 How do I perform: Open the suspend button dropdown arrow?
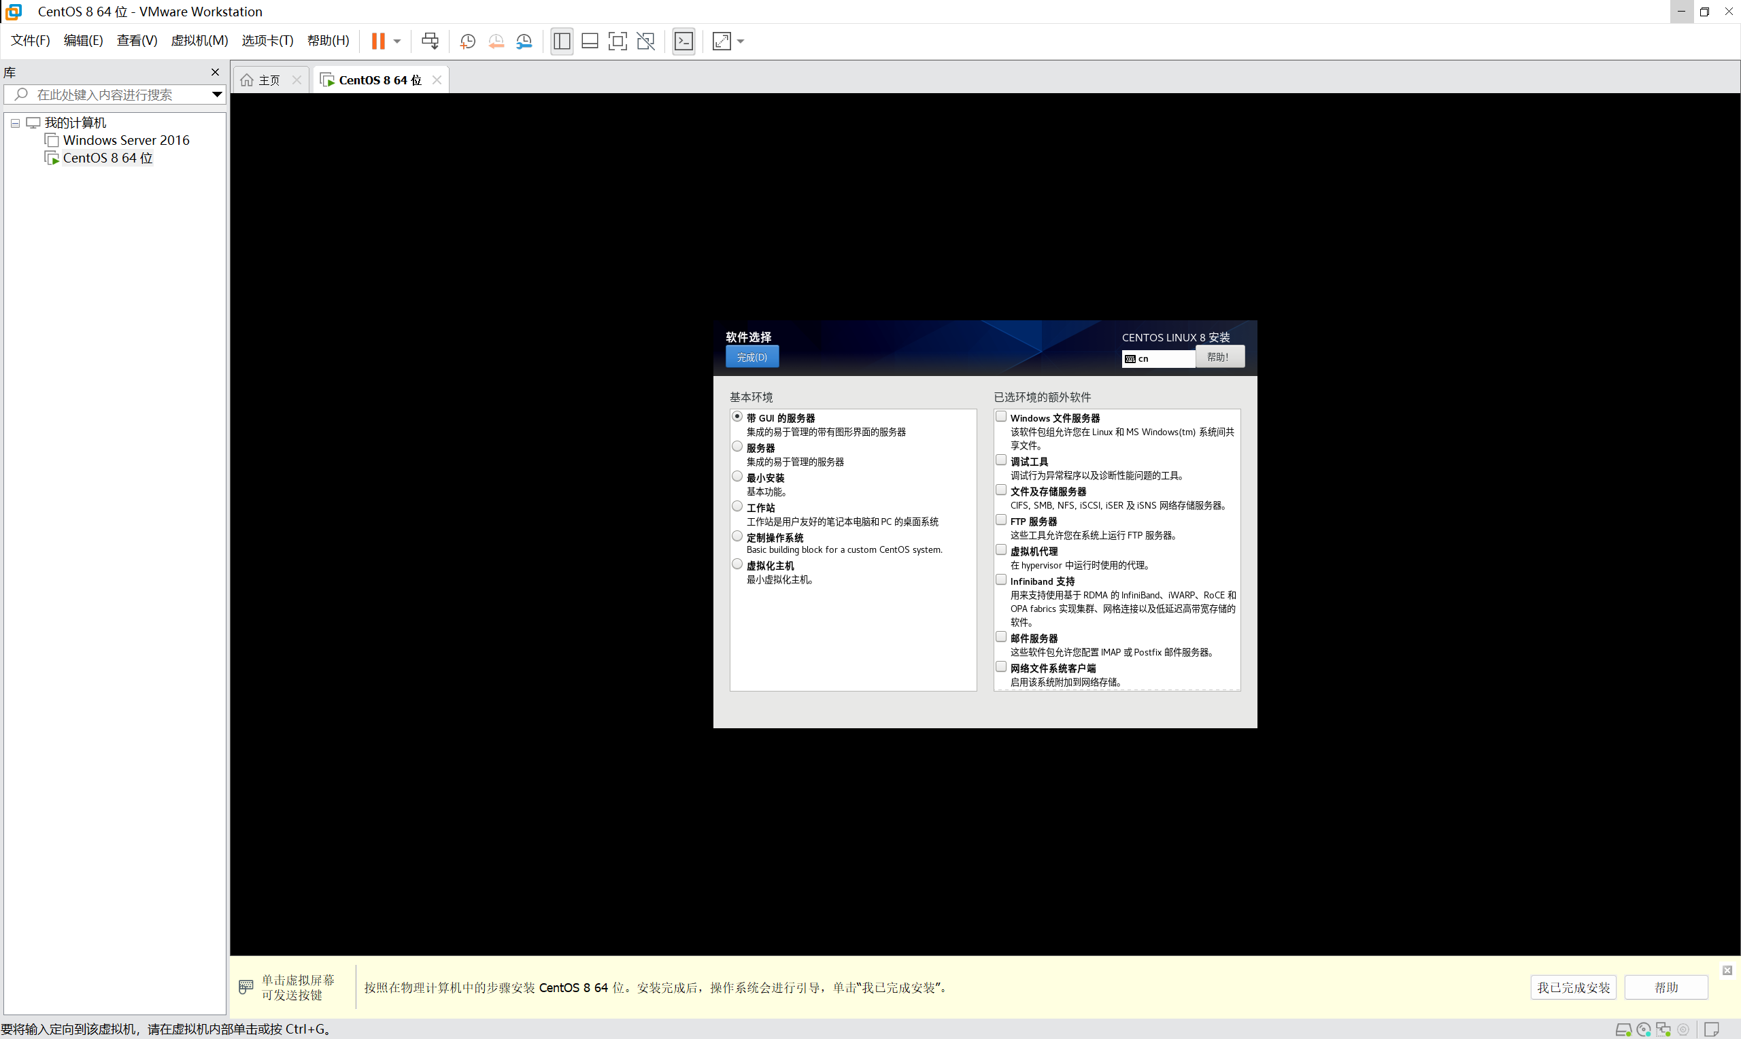click(396, 41)
